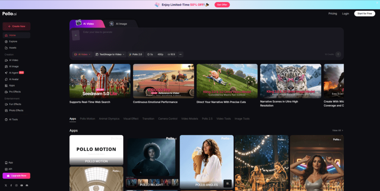Image resolution: width=380 pixels, height=191 pixels.
Task: Select the 480p resolution option
Action: click(160, 54)
